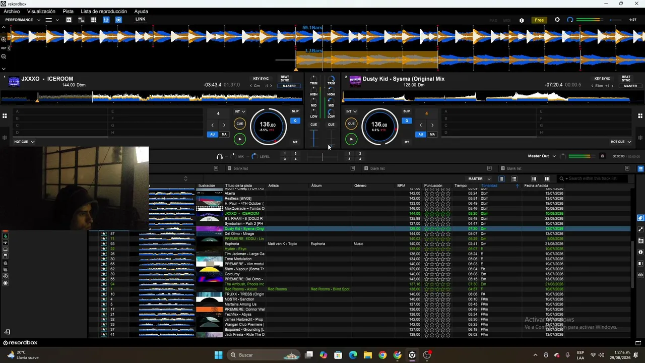The height and width of the screenshot is (363, 645).
Task: Open Microsoft Edge from the taskbar
Action: pyautogui.click(x=353, y=355)
